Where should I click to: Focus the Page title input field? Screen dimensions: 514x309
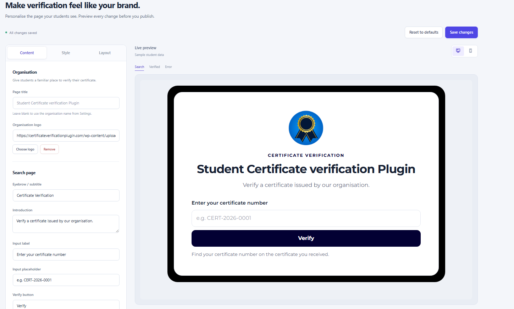pyautogui.click(x=66, y=103)
